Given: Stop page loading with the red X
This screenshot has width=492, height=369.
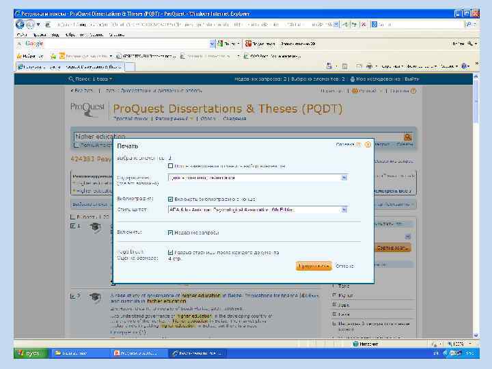Looking at the screenshot, I should tap(364, 24).
